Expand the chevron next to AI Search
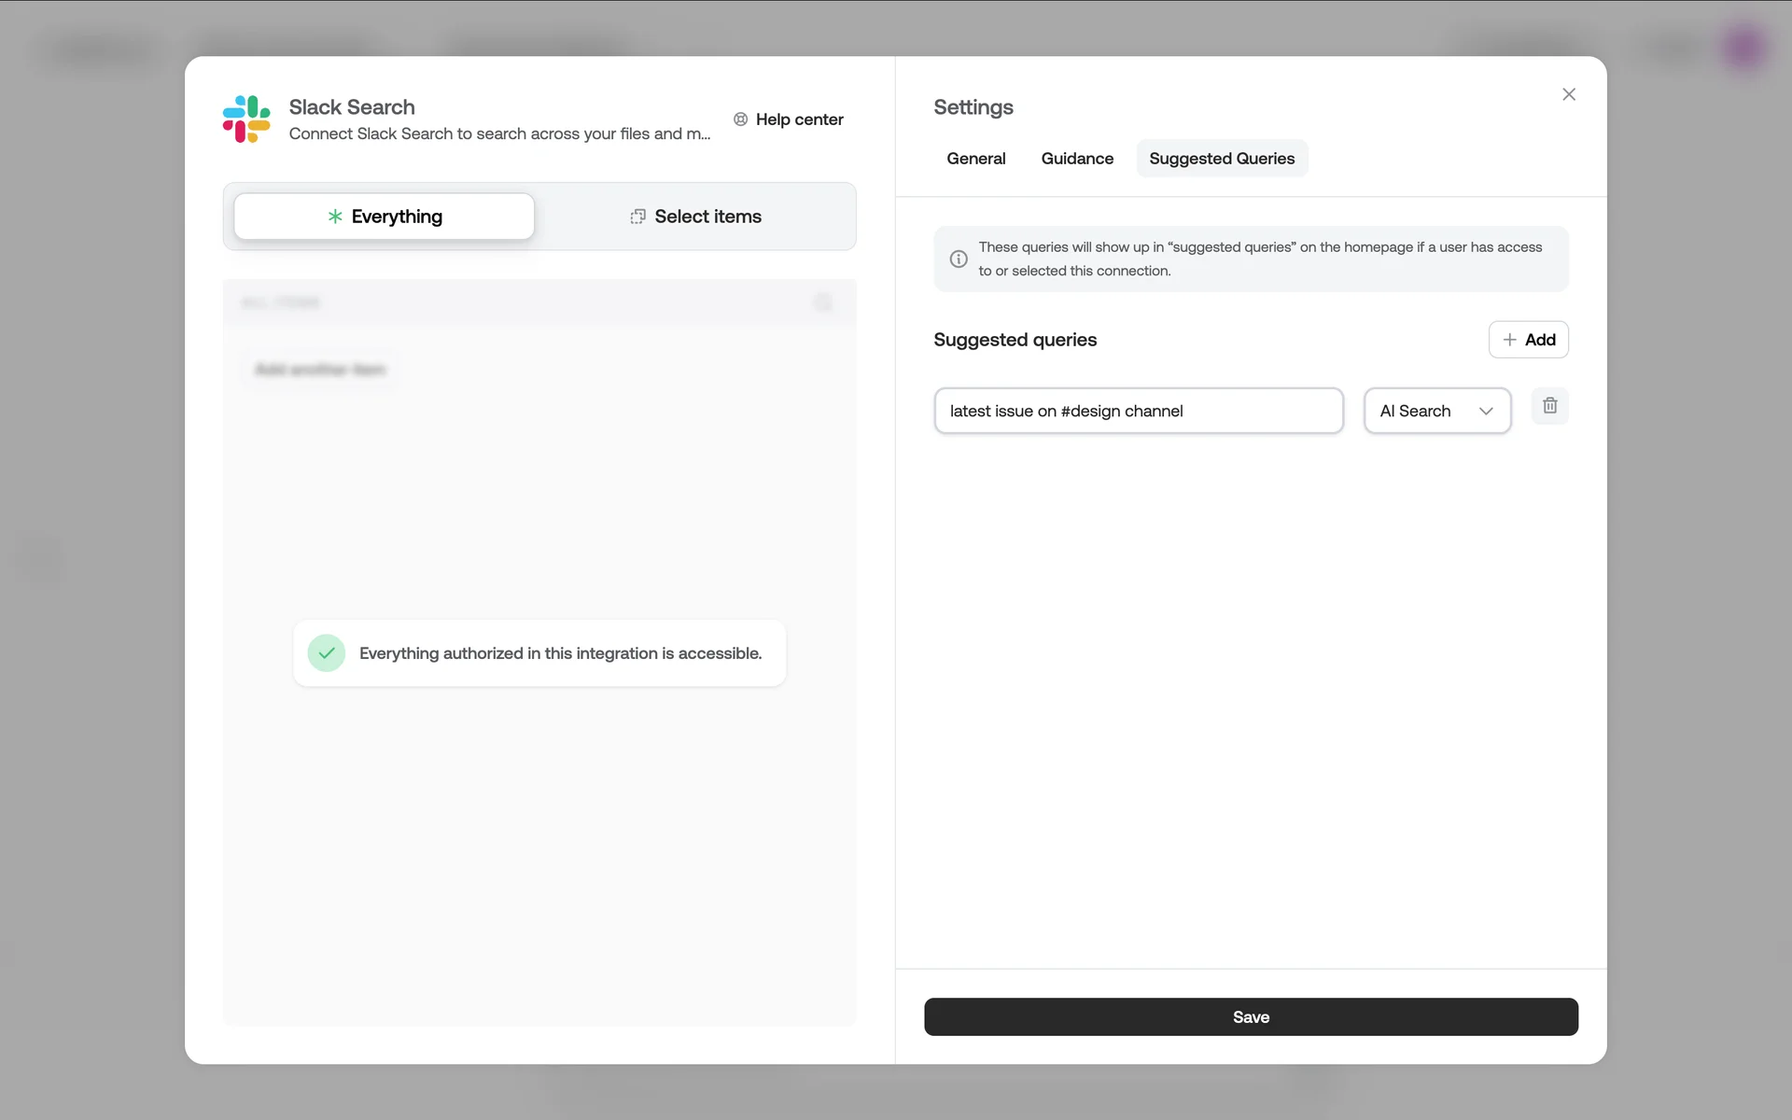The image size is (1792, 1120). [1486, 412]
